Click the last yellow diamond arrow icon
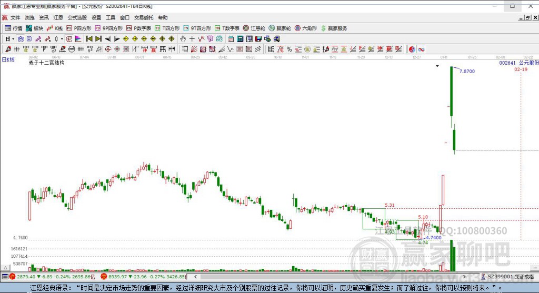The height and width of the screenshot is (293, 539). (x=172, y=39)
